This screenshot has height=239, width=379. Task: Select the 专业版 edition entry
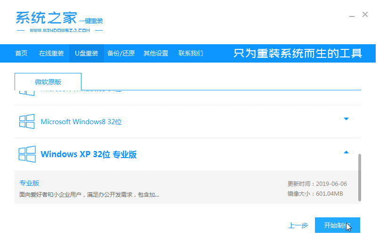tap(29, 183)
